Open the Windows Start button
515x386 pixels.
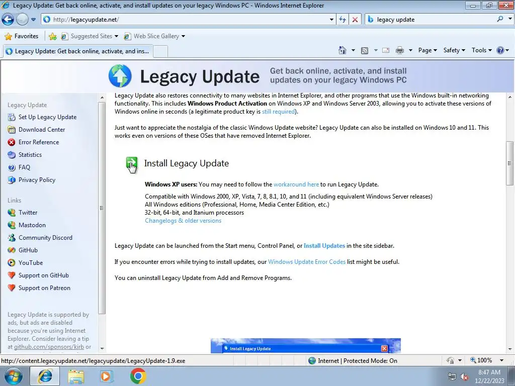[x=14, y=376]
